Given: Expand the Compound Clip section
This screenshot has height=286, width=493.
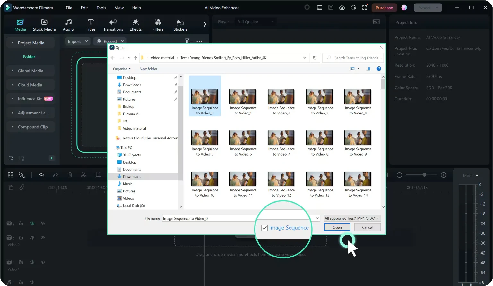Looking at the screenshot, I should click(x=31, y=127).
